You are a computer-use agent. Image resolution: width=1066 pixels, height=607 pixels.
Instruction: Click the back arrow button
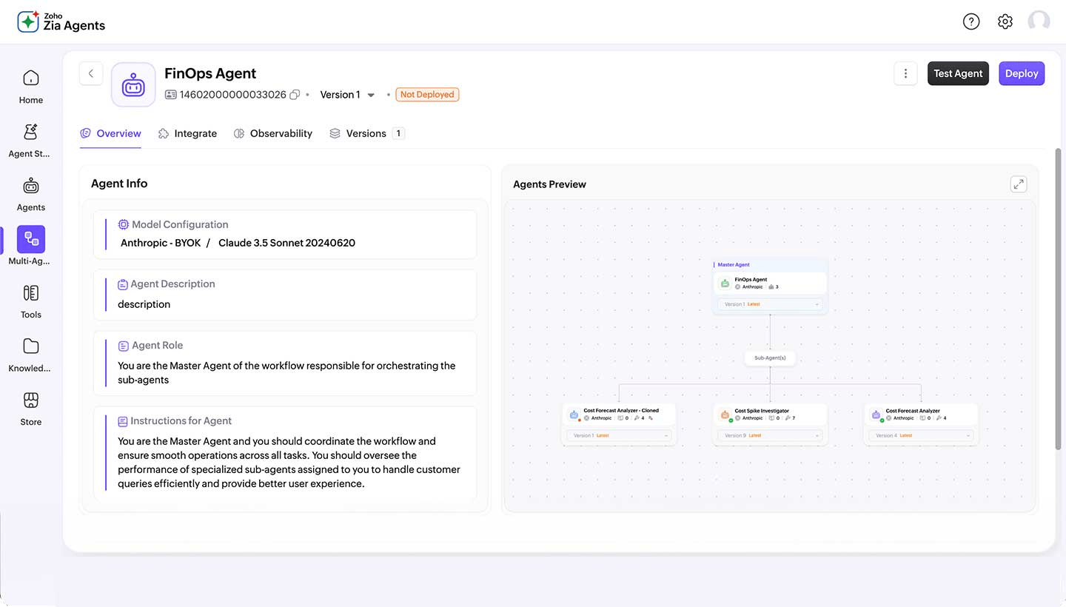pos(91,73)
